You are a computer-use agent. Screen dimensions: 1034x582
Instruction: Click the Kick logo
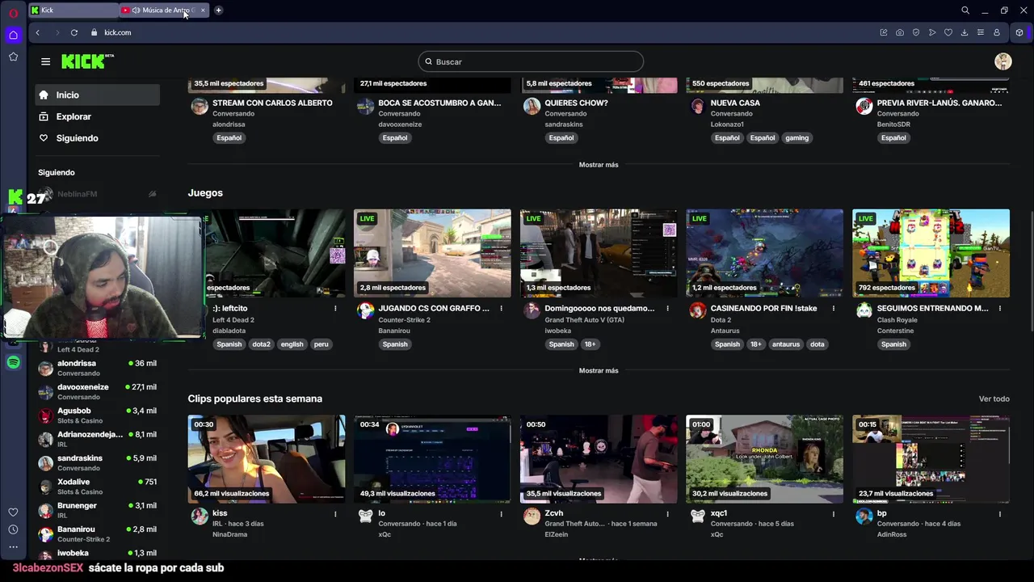click(x=87, y=61)
